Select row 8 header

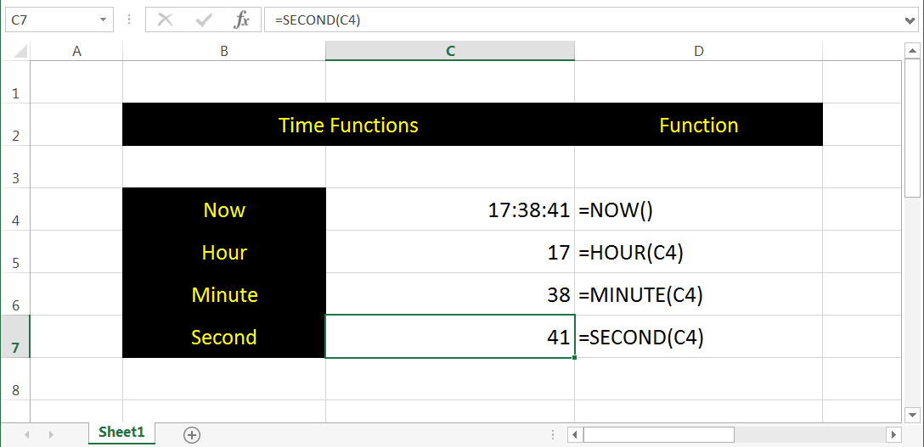15,379
